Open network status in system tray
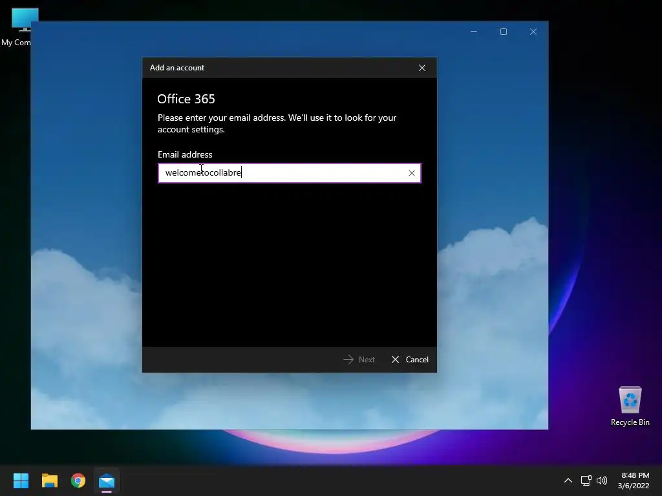Image resolution: width=662 pixels, height=496 pixels. pyautogui.click(x=586, y=480)
